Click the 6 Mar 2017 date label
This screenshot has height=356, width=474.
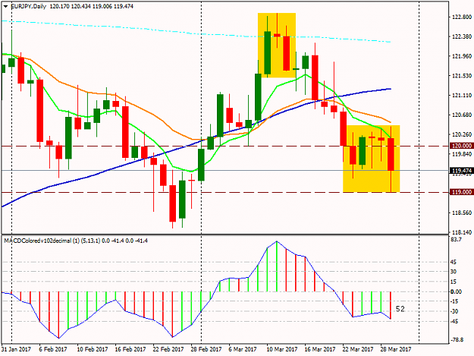pos(243,349)
